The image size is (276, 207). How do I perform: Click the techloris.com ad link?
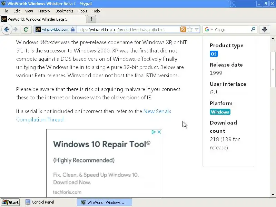click(x=67, y=192)
